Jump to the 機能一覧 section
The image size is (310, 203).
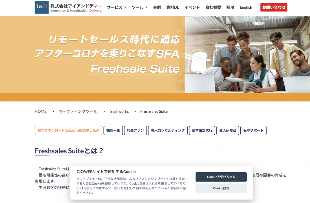[113, 130]
